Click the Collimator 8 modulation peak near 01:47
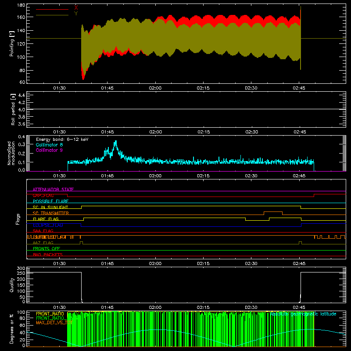 click(115, 143)
